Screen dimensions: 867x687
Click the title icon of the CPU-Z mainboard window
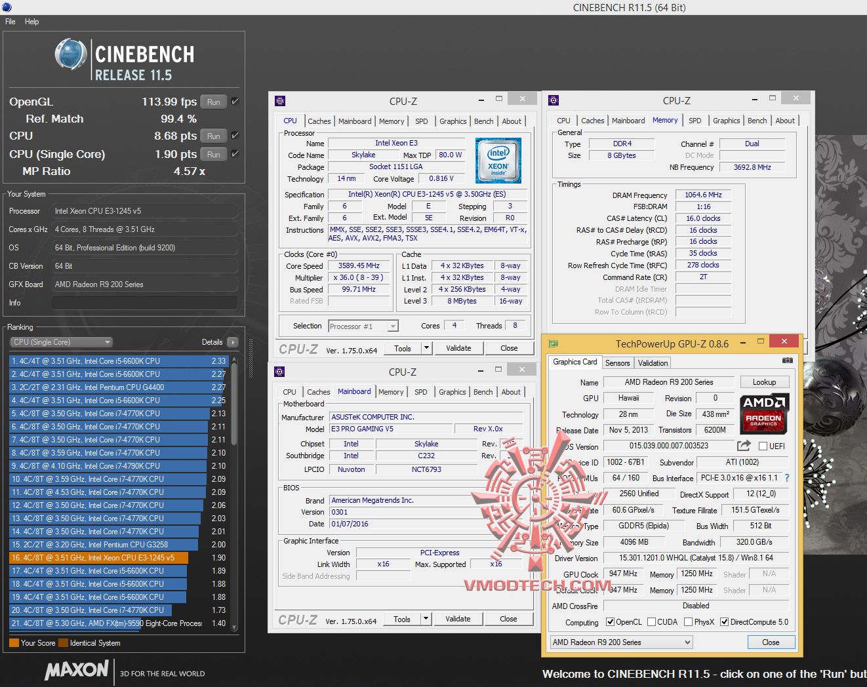280,372
